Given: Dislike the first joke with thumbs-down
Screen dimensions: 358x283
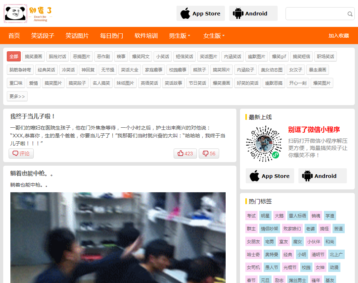Looking at the screenshot, I should click(x=209, y=154).
